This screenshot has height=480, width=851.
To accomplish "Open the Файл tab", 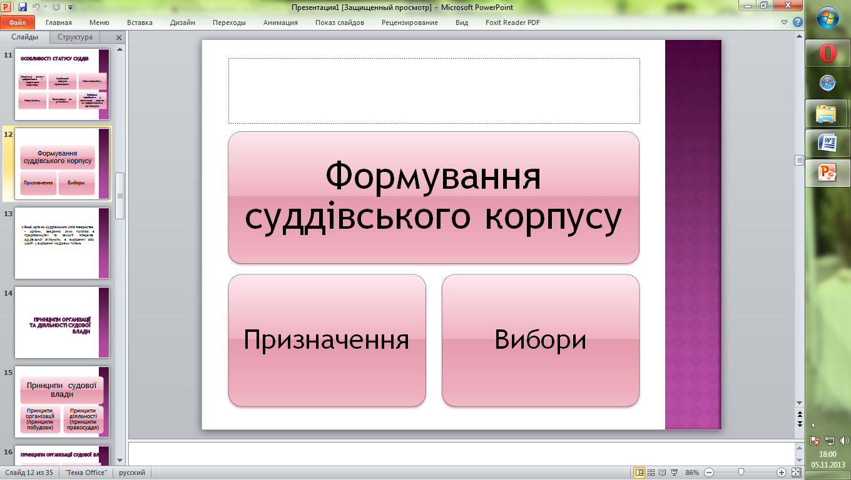I will [18, 22].
